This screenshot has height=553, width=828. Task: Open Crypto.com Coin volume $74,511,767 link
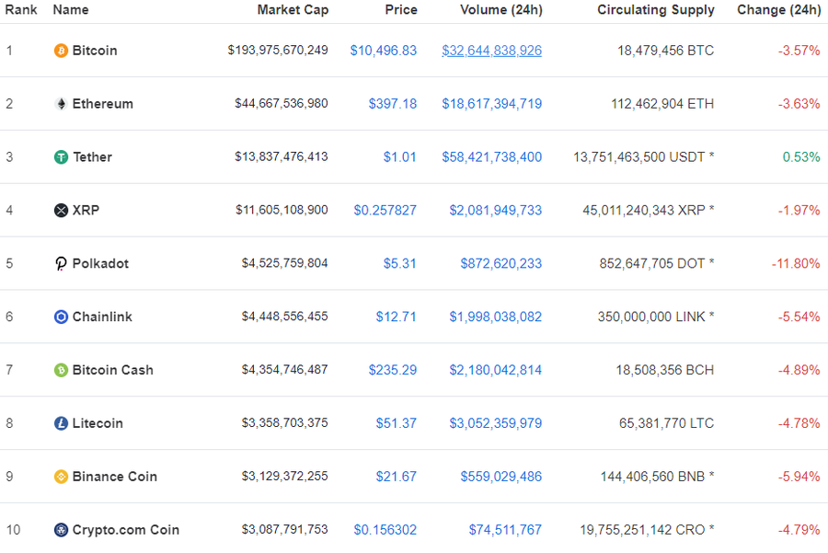tap(506, 530)
